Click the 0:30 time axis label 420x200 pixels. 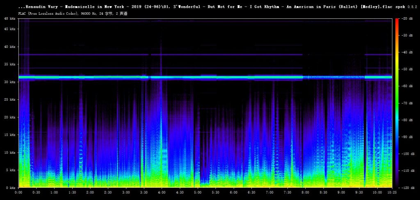click(x=37, y=192)
